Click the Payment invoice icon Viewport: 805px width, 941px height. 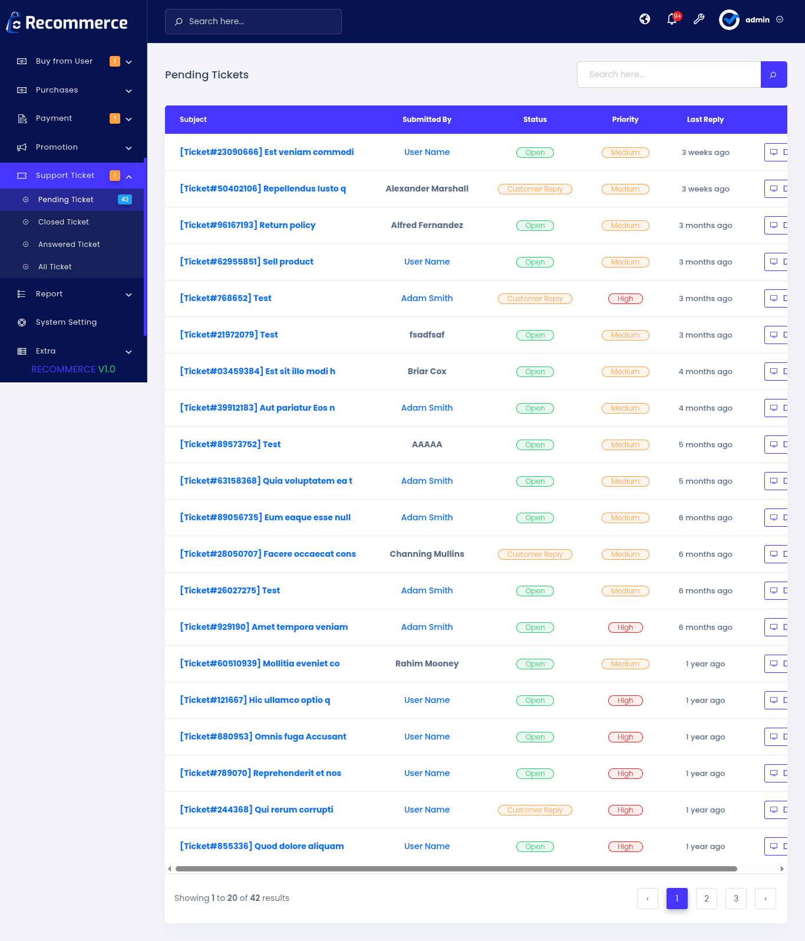point(22,118)
